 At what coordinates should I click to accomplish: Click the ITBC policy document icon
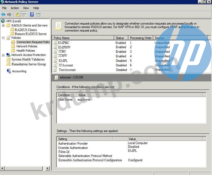point(55,51)
